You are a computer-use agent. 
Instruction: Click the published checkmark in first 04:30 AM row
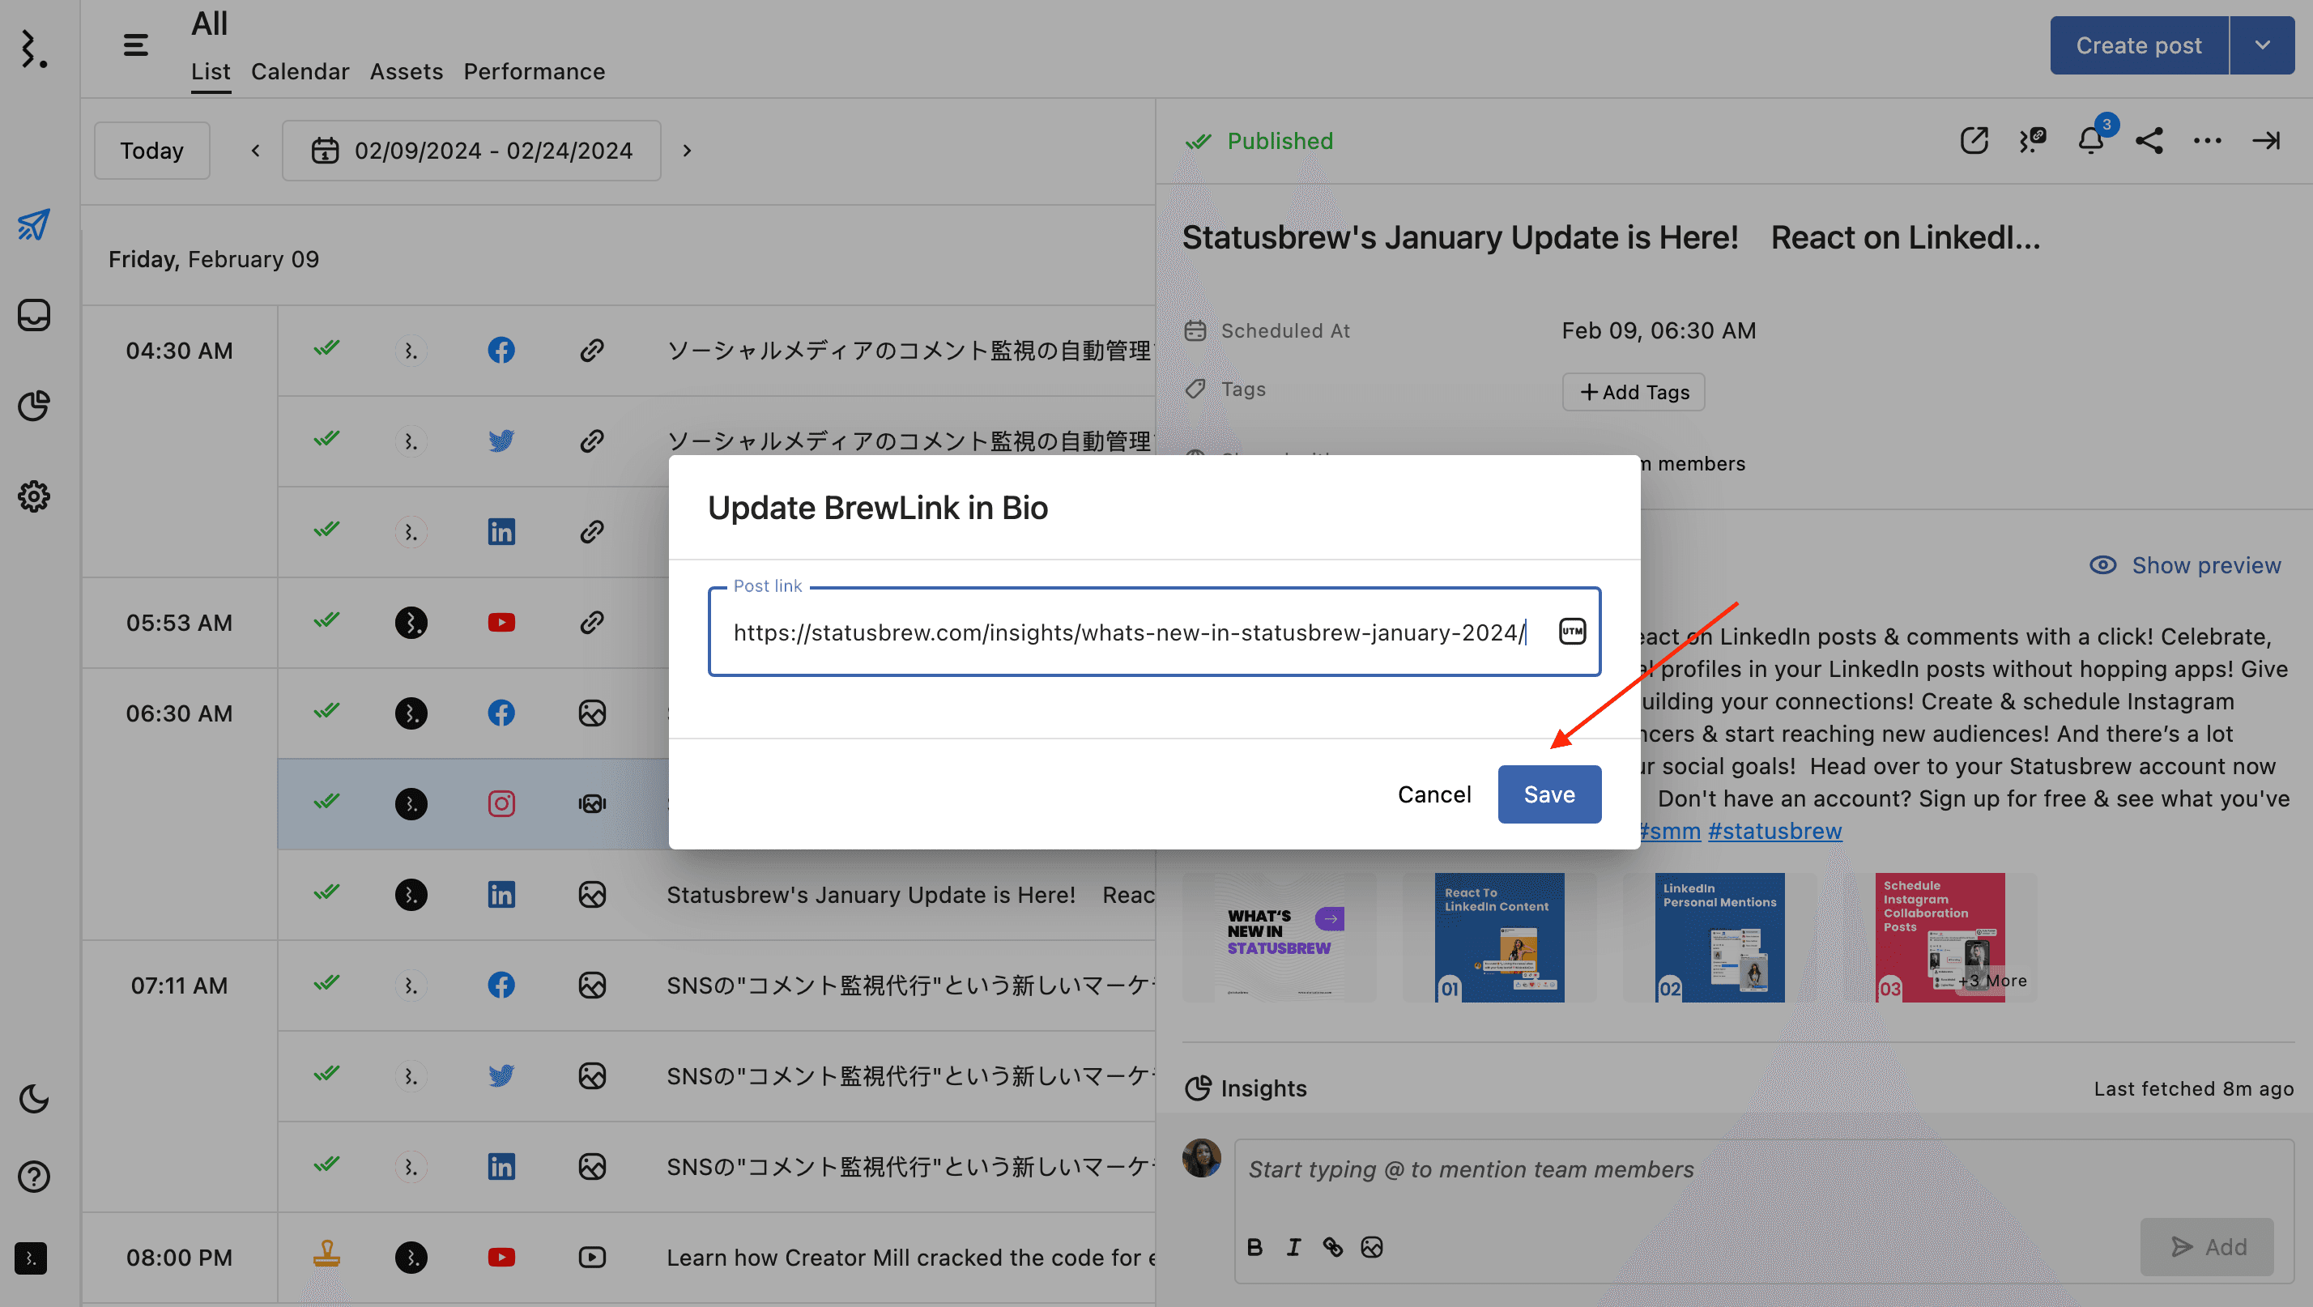[326, 348]
